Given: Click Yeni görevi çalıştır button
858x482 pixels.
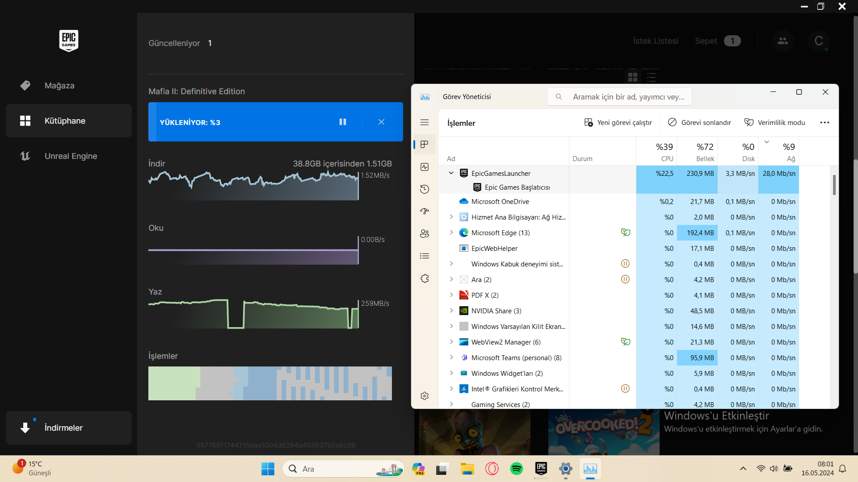Looking at the screenshot, I should pos(618,122).
